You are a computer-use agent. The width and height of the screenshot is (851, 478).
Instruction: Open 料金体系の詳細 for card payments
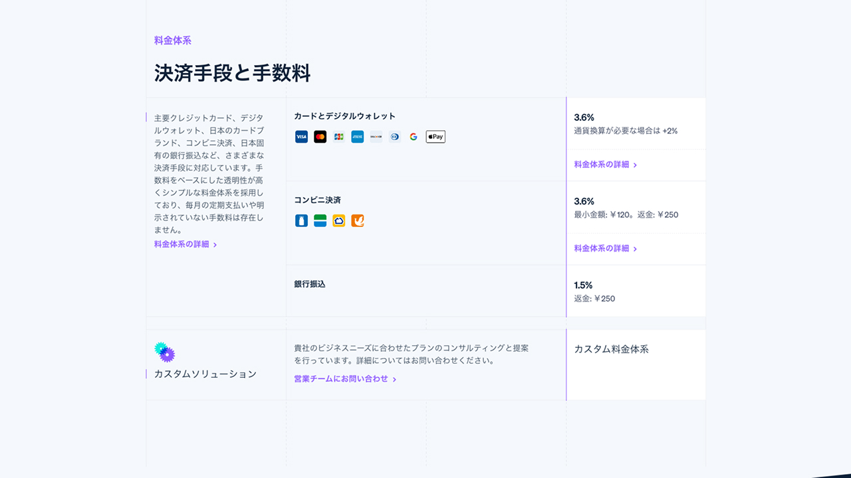tap(600, 165)
